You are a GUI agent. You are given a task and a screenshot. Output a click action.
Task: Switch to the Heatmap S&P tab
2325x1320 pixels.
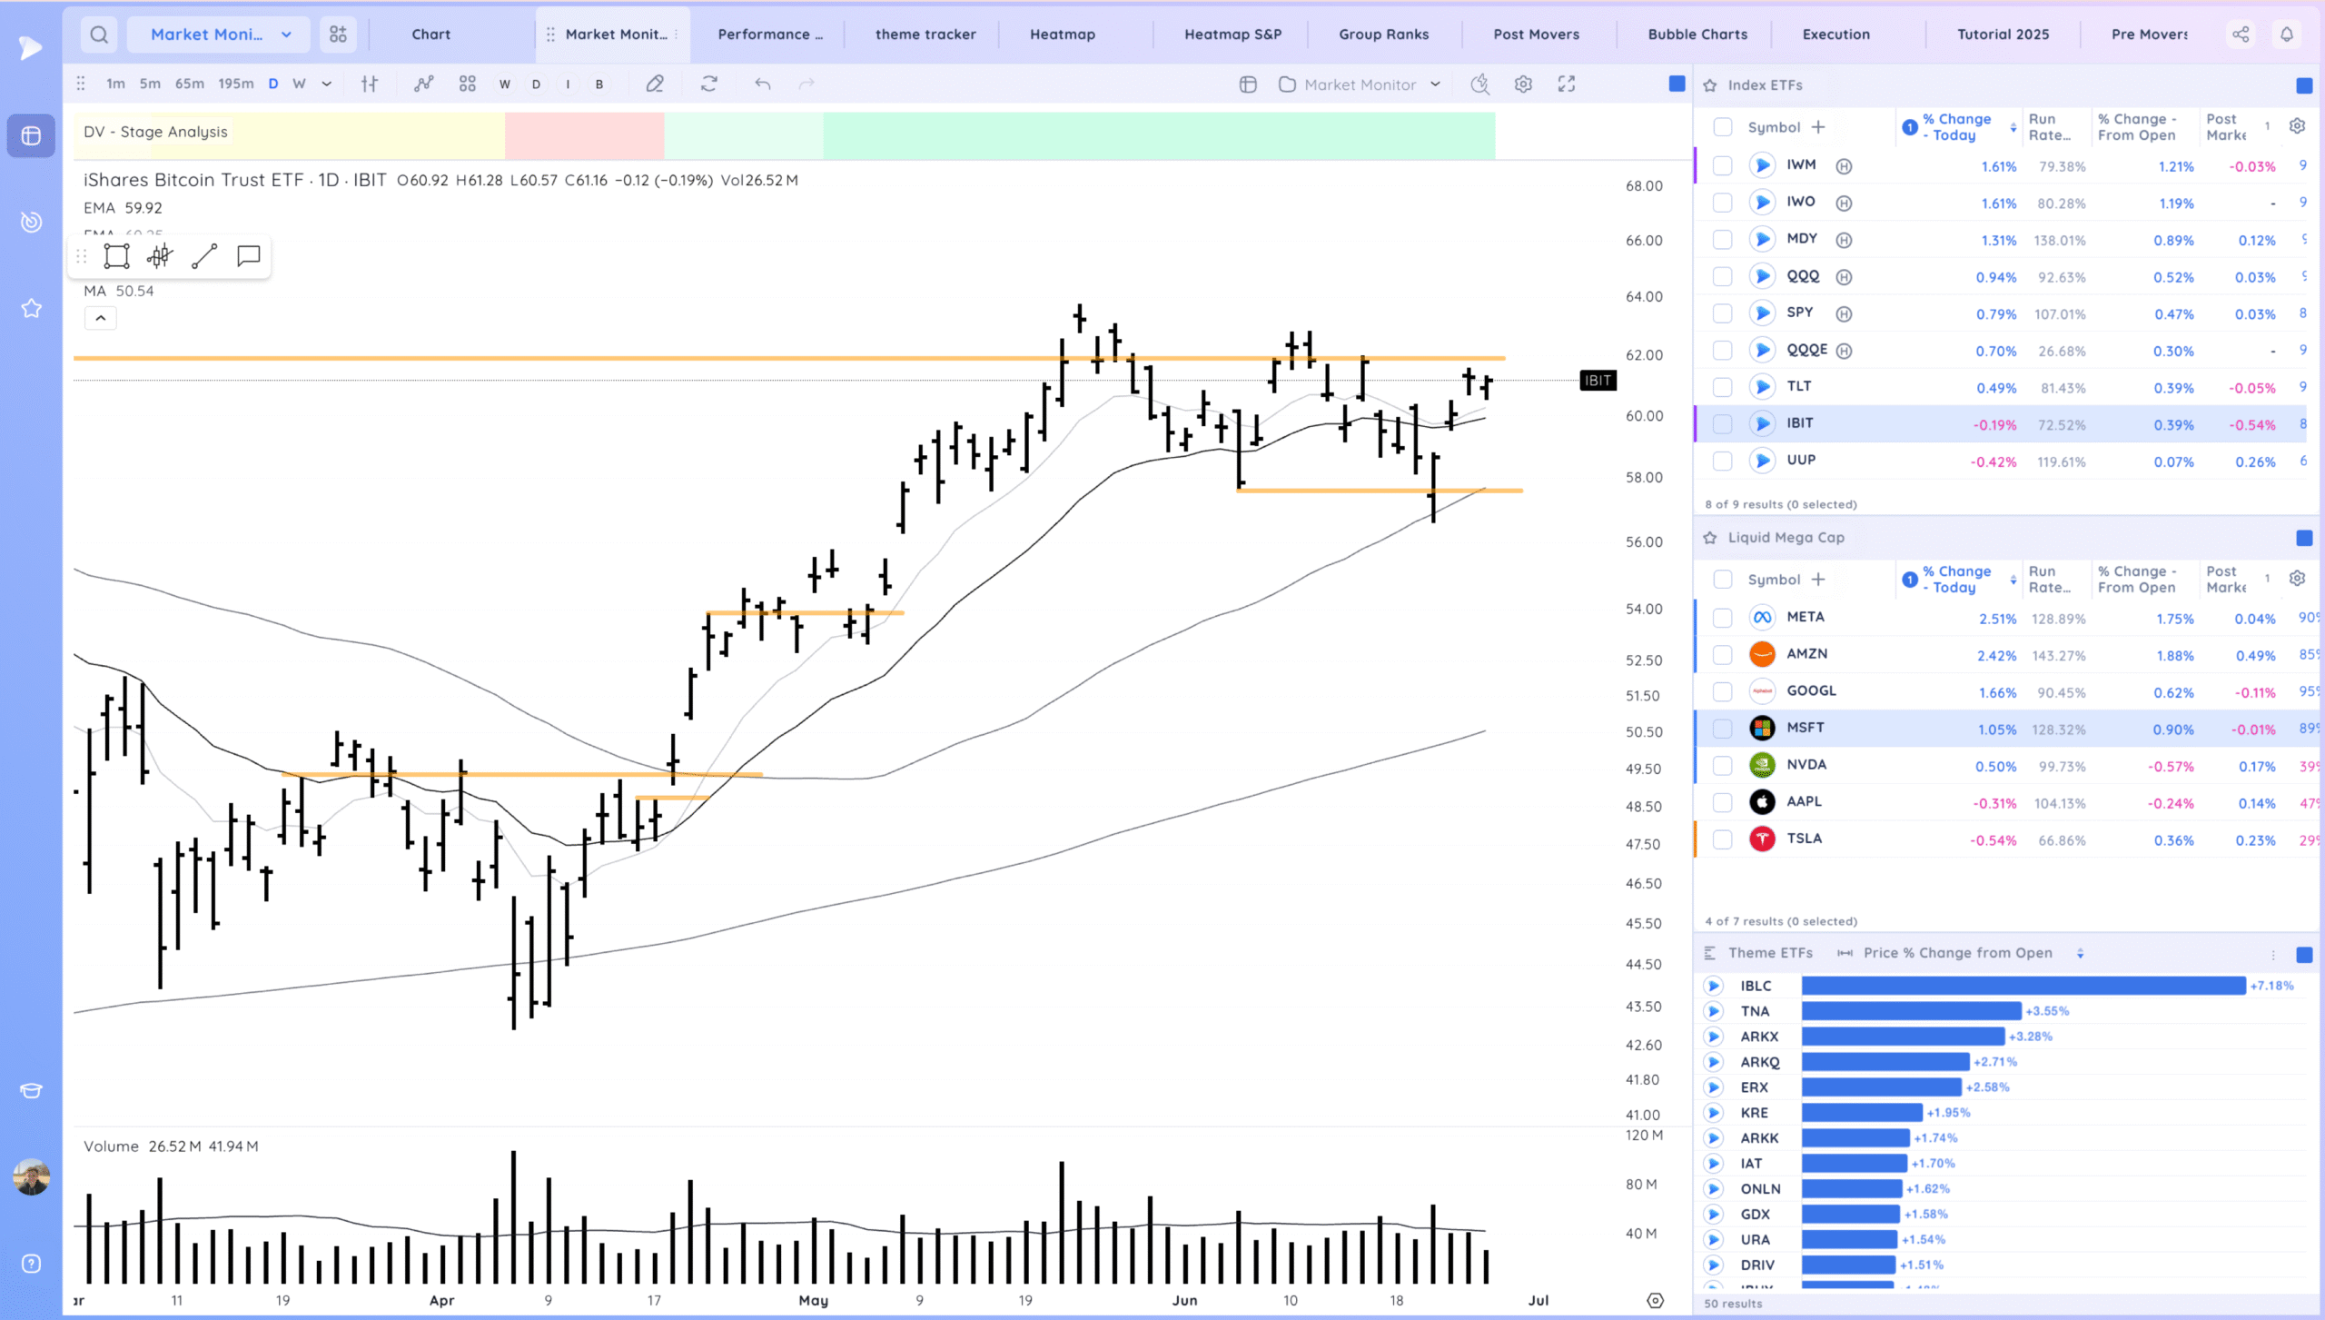tap(1232, 35)
